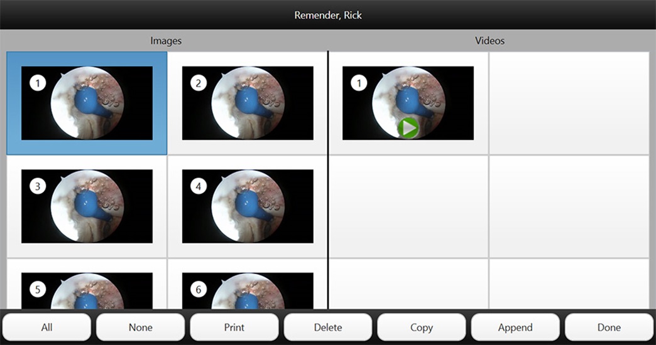Select image thumbnail number 3

point(87,206)
